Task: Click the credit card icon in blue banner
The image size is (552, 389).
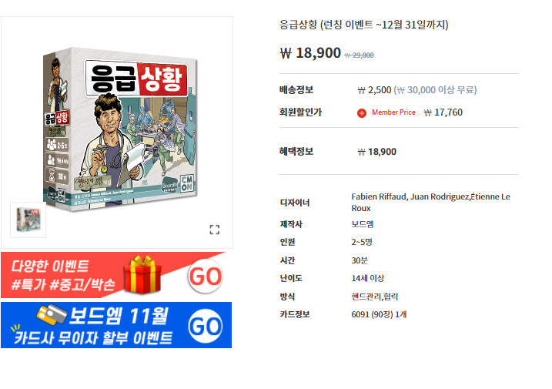Action: tap(52, 314)
